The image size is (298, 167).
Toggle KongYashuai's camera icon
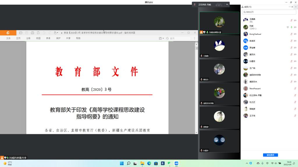pos(295,34)
